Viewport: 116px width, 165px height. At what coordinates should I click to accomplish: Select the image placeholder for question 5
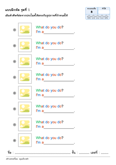25,93
